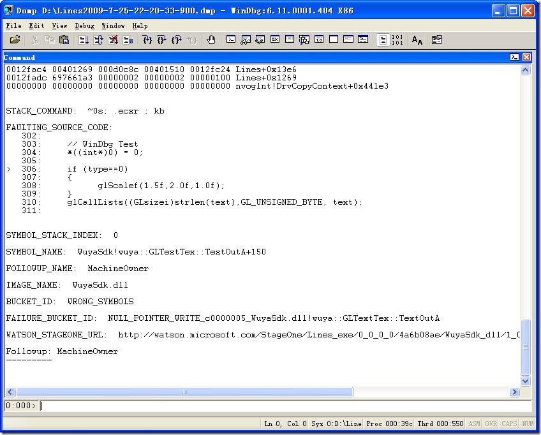
Task: Click the watson.microsoft.com StageOne URL
Action: point(319,335)
